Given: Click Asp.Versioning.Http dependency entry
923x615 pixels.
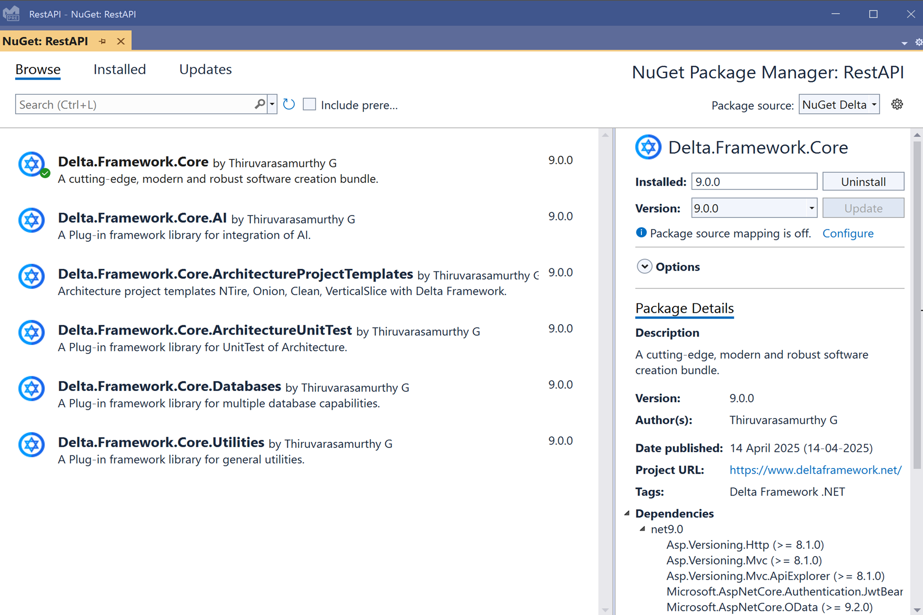Looking at the screenshot, I should [x=745, y=545].
